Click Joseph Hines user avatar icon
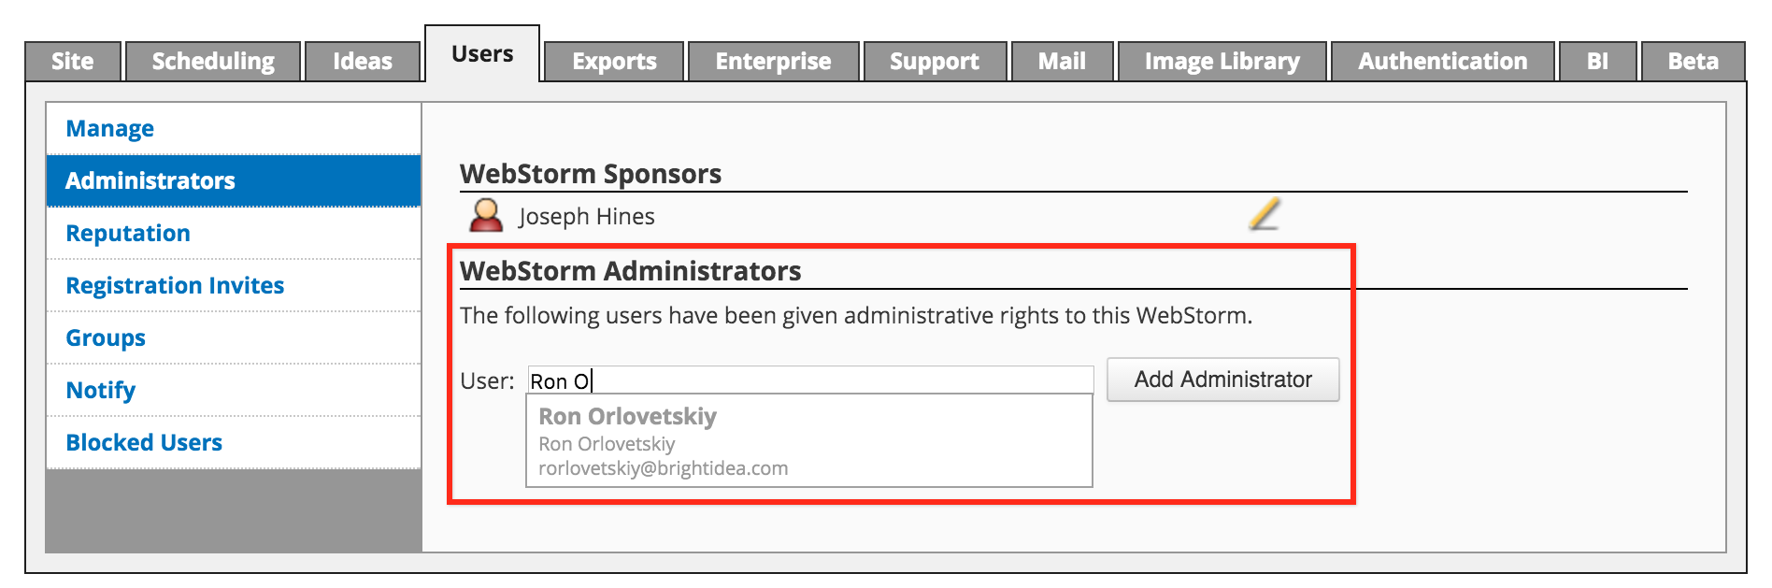Viewport: 1772px width, 588px height. coord(486,215)
